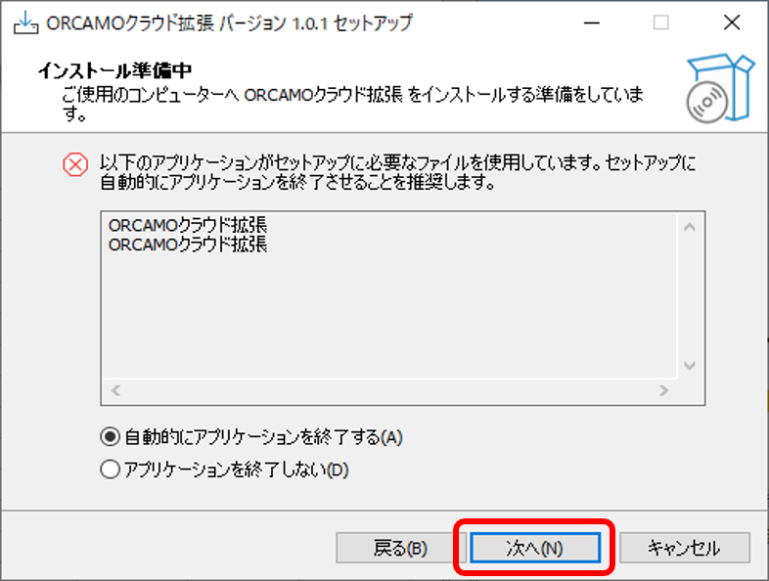The height and width of the screenshot is (581, 769).
Task: Click the installer icon in the title bar
Action: 25,22
